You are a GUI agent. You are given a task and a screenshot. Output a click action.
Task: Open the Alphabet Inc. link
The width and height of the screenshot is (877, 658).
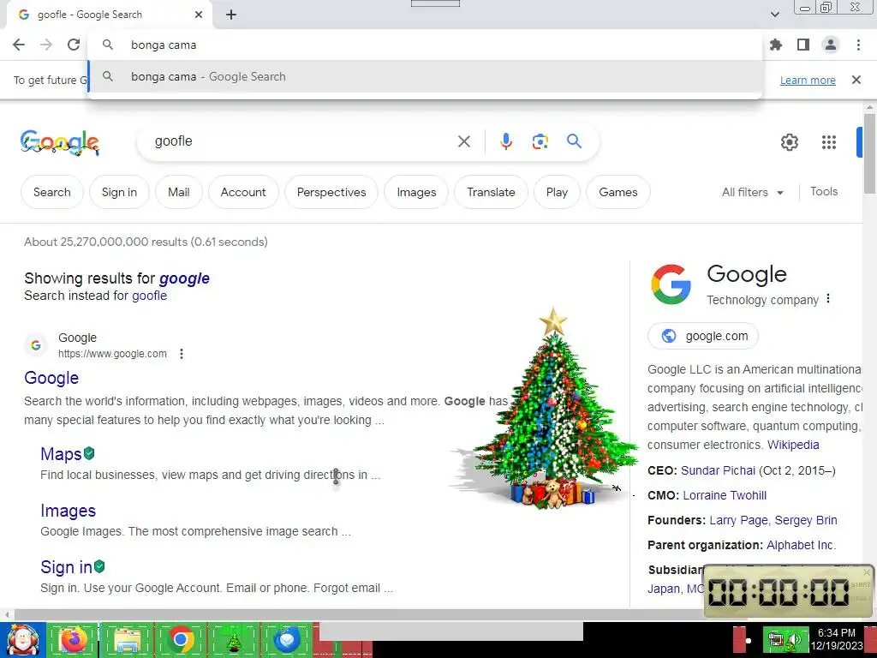(801, 545)
